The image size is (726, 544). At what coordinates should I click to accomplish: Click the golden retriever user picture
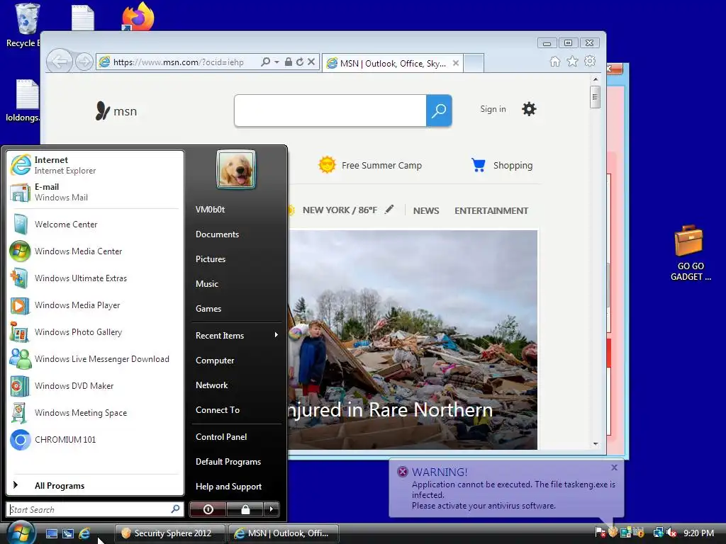point(236,169)
